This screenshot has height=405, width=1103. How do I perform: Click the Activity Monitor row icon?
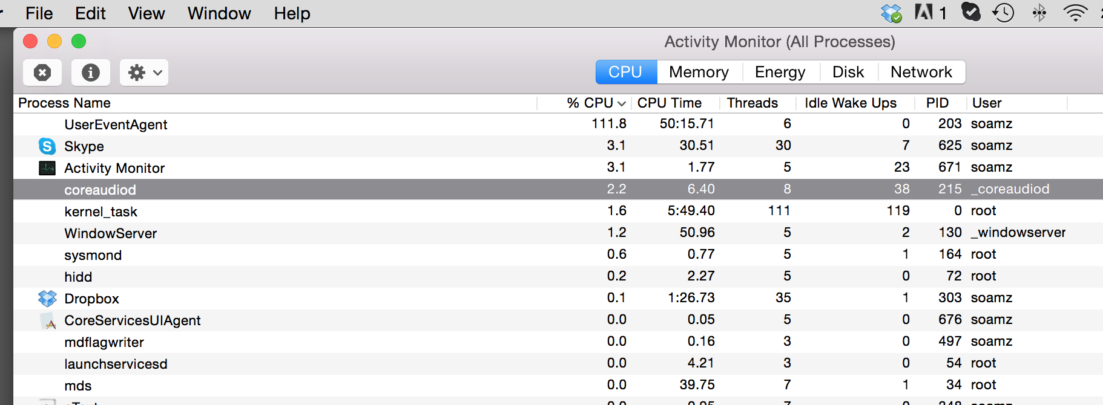tap(47, 168)
